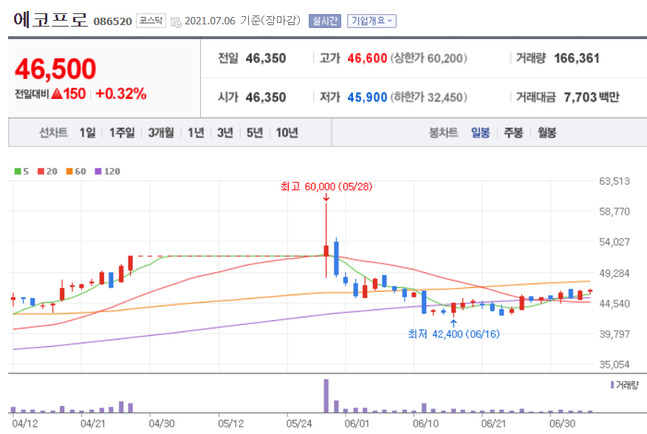The image size is (647, 434).
Task: Click the +0.32% change rate
Action: (121, 94)
